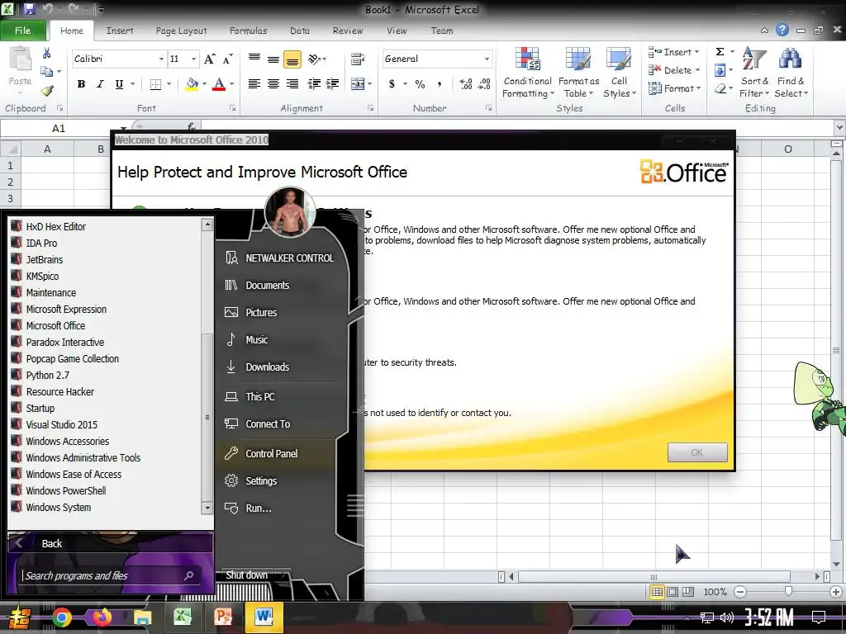Screen dimensions: 846x634
Task: Click the A1 Name Box
Action: click(x=59, y=128)
